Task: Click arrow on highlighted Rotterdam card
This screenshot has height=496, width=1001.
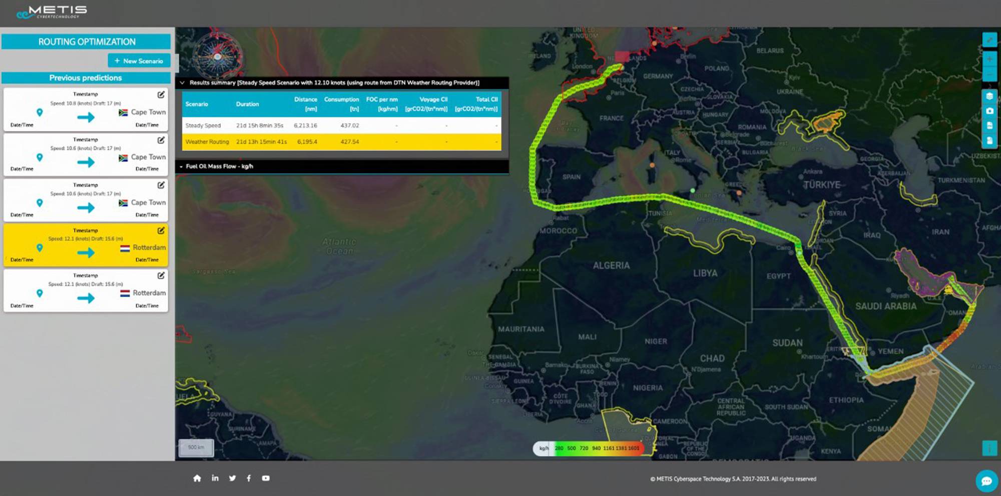Action: click(x=86, y=253)
